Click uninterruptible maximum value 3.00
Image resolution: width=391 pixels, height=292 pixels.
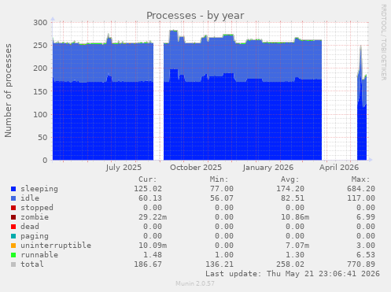click(x=366, y=246)
